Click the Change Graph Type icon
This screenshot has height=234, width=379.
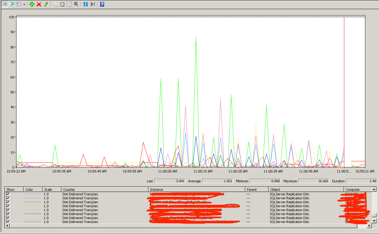19,4
